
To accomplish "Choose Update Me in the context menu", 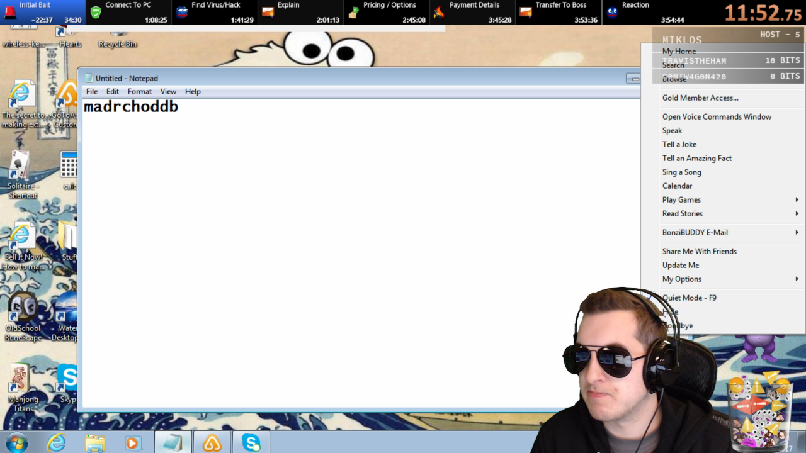I will [x=681, y=265].
